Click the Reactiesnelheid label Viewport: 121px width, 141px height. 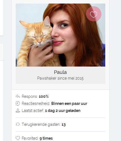36,104
